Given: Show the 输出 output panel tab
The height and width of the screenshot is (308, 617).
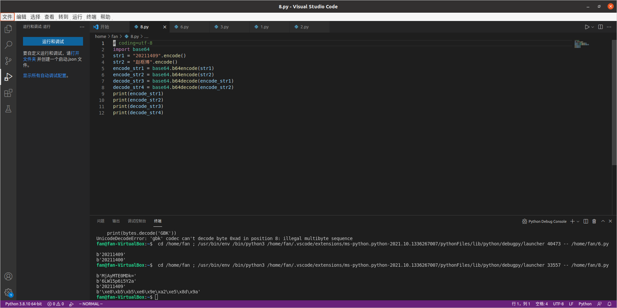Looking at the screenshot, I should click(116, 221).
